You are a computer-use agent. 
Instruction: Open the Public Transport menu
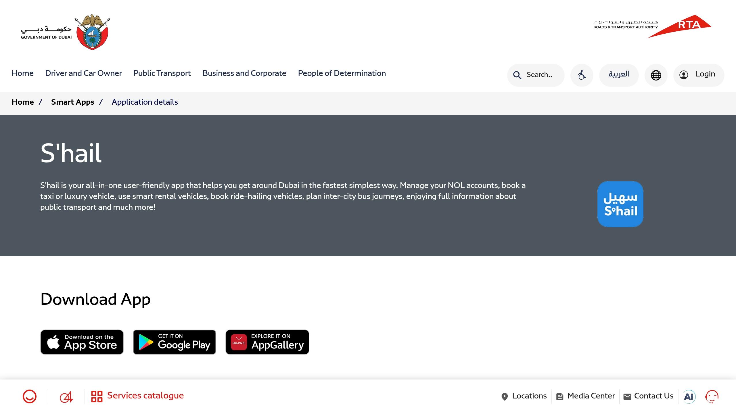click(x=162, y=73)
